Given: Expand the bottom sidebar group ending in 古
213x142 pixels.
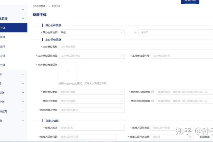Looking at the screenshot, I should (23, 120).
